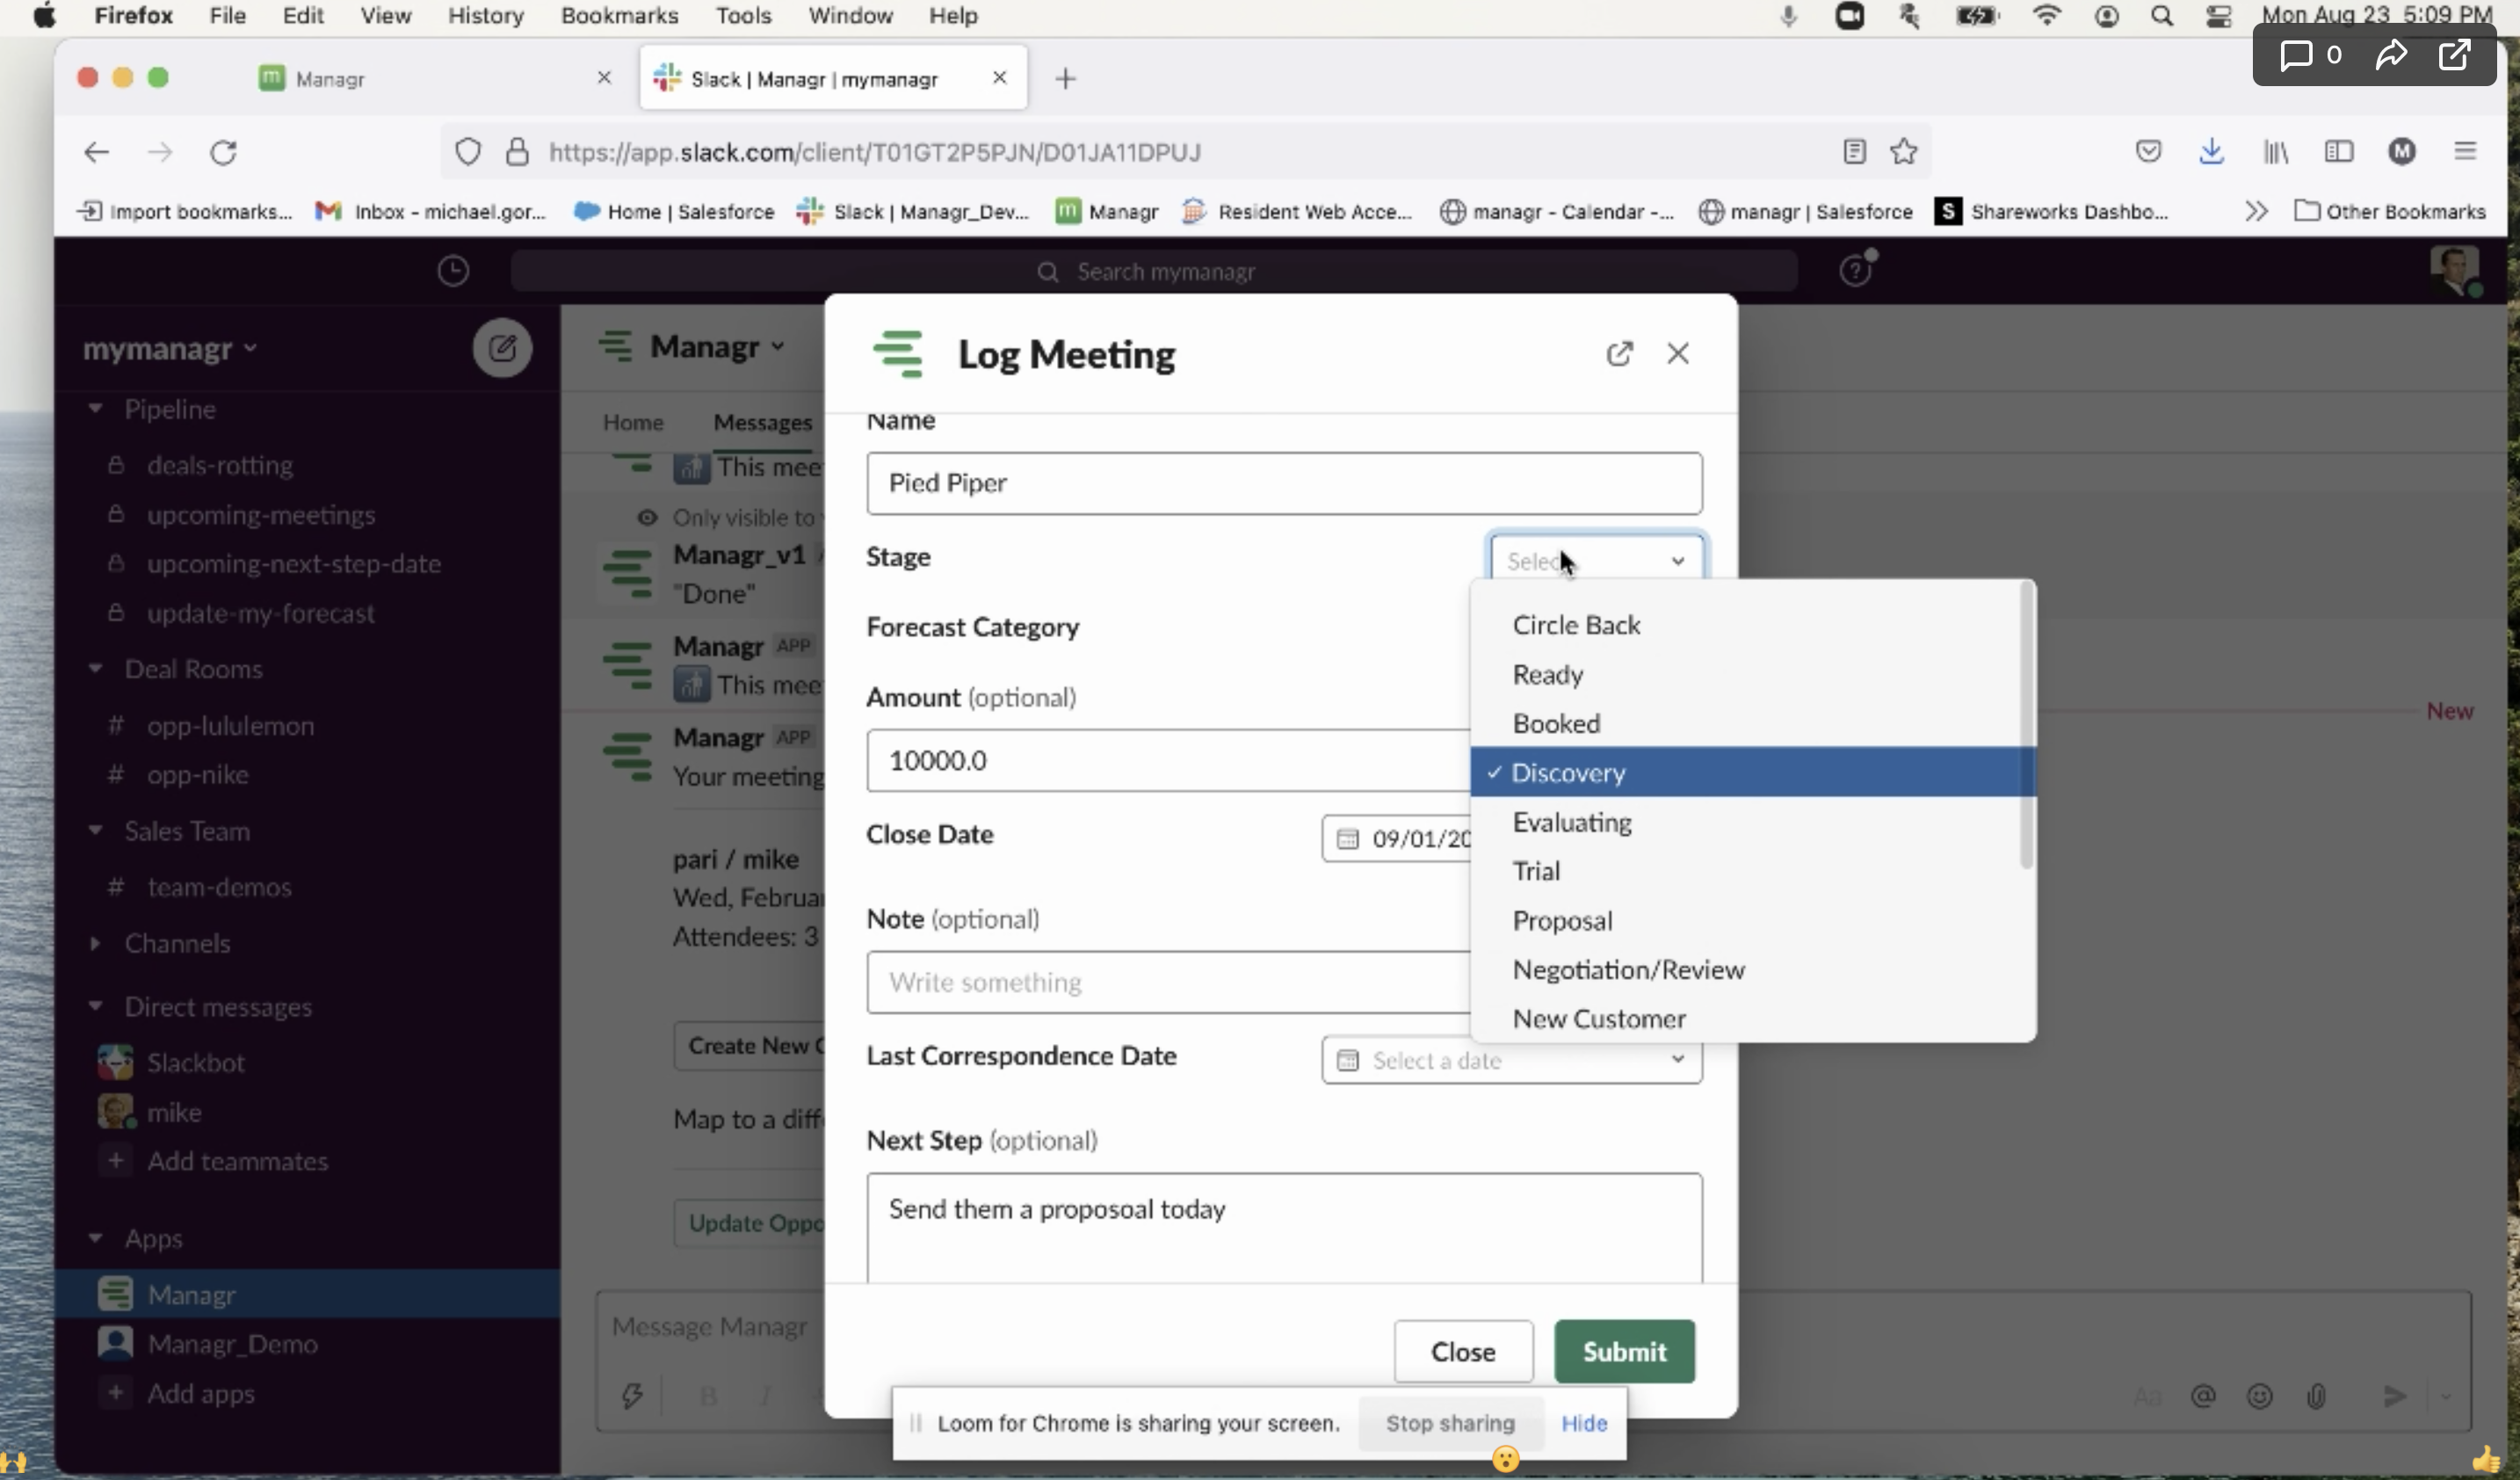This screenshot has height=1480, width=2520.
Task: Reload the page in Firefox
Action: tap(223, 152)
